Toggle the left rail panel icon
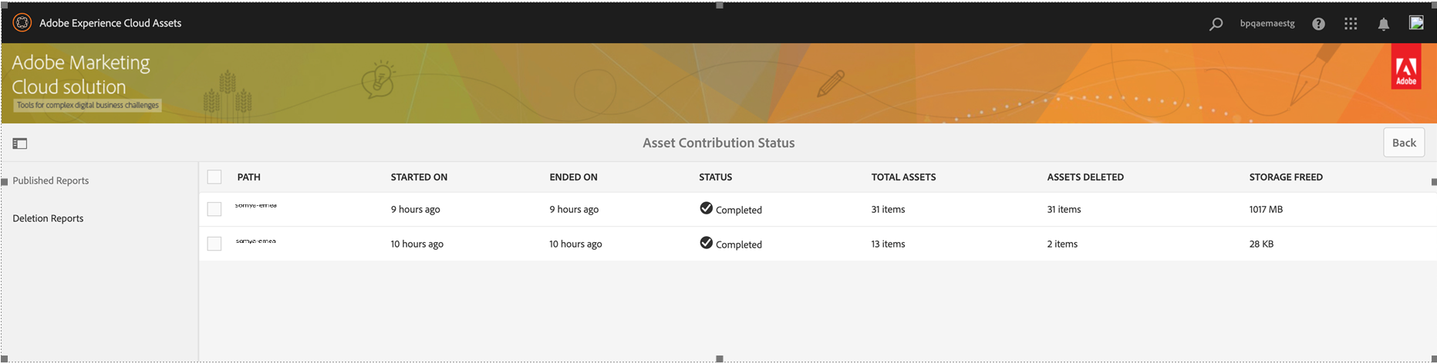The width and height of the screenshot is (1437, 364). pos(20,143)
